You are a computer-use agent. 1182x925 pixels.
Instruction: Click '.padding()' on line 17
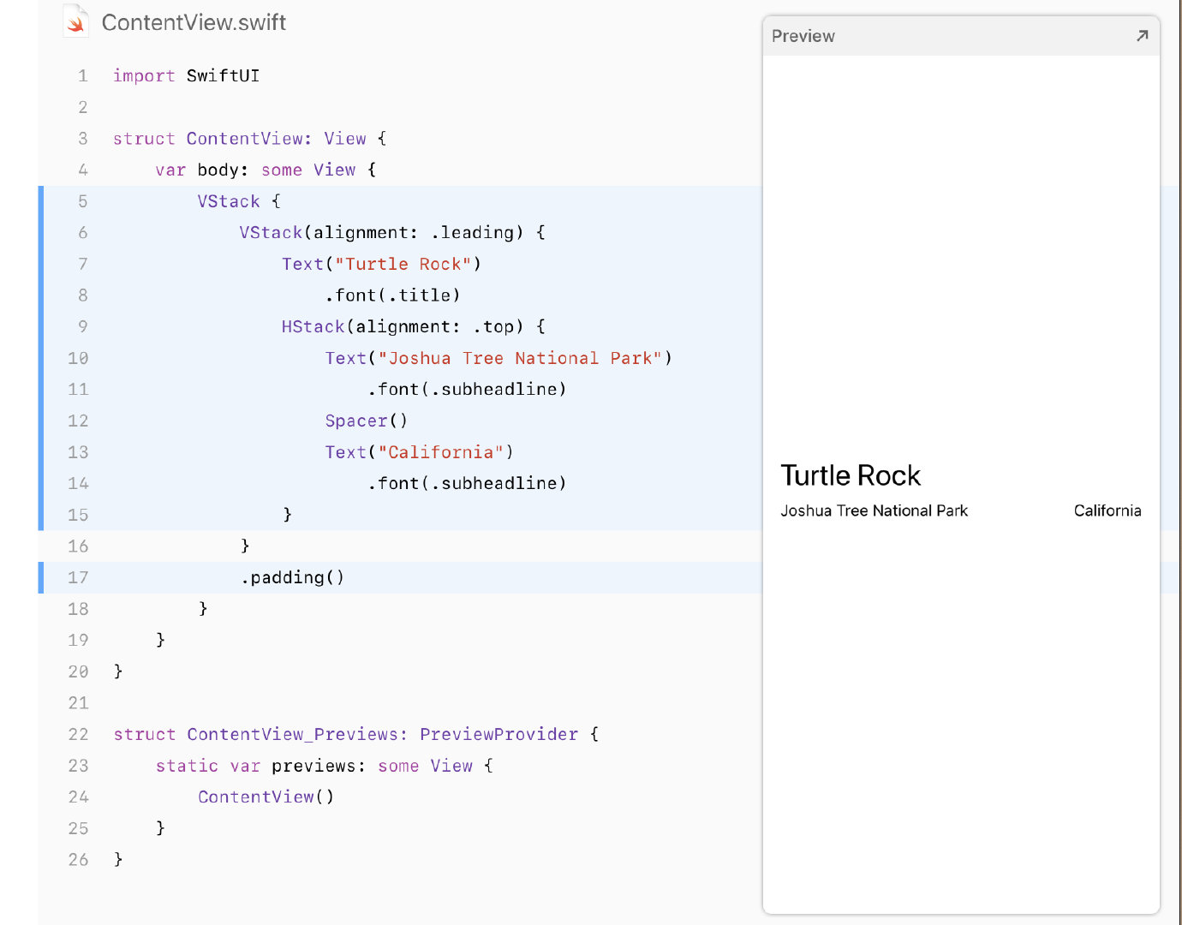tap(292, 578)
